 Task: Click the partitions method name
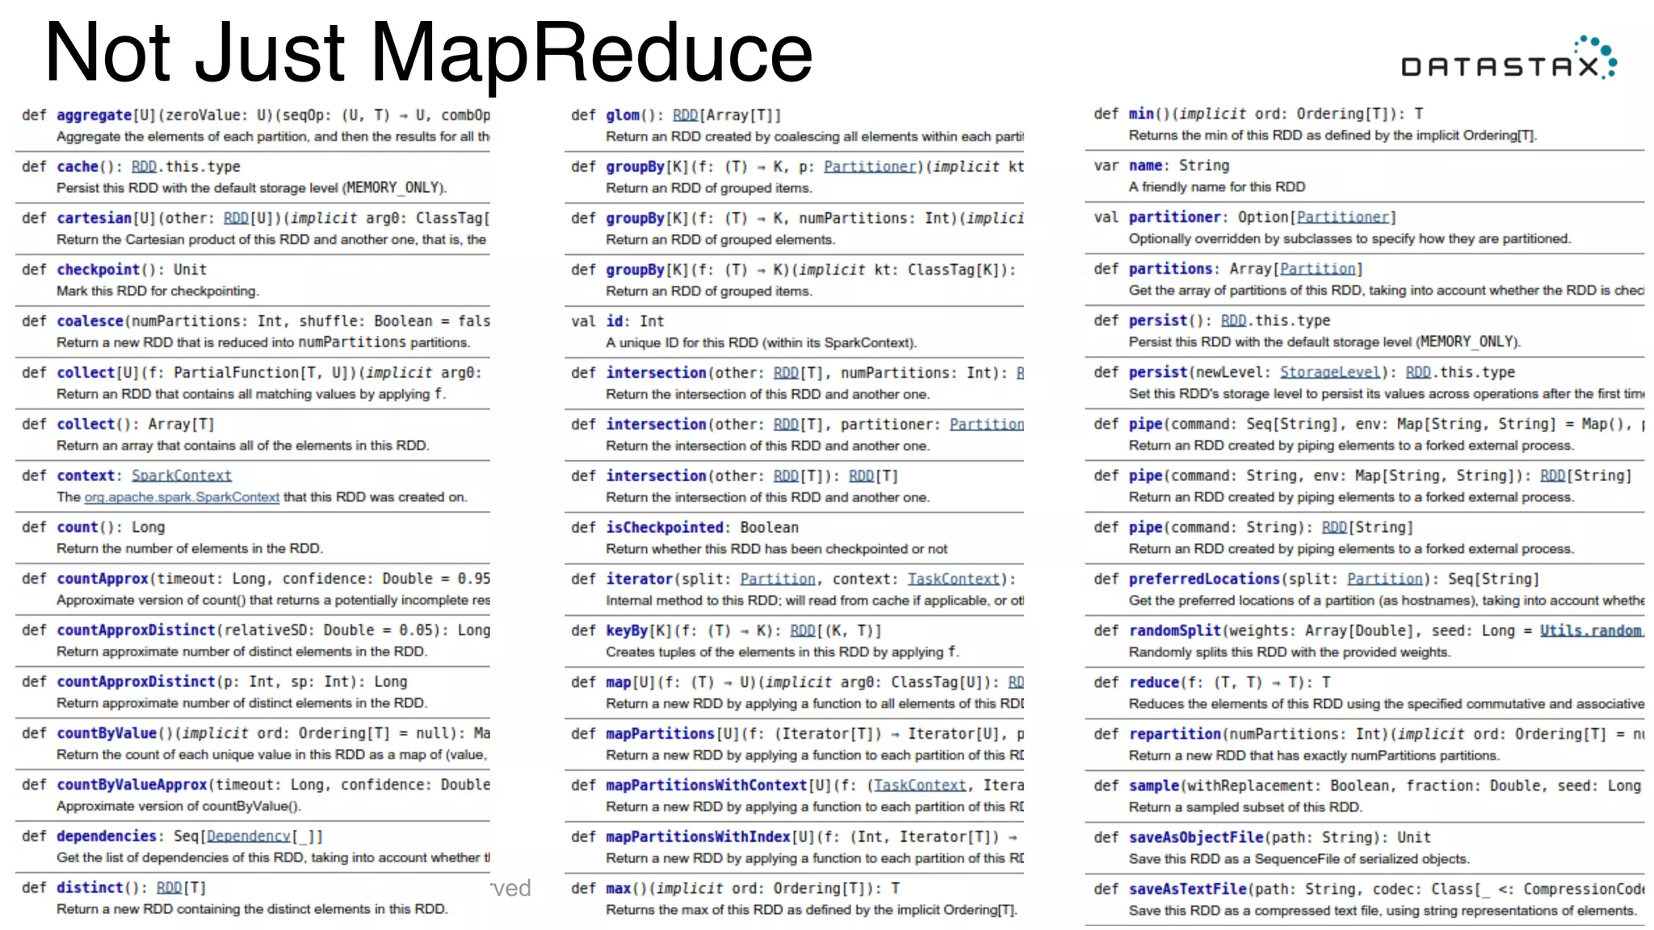tap(1170, 269)
